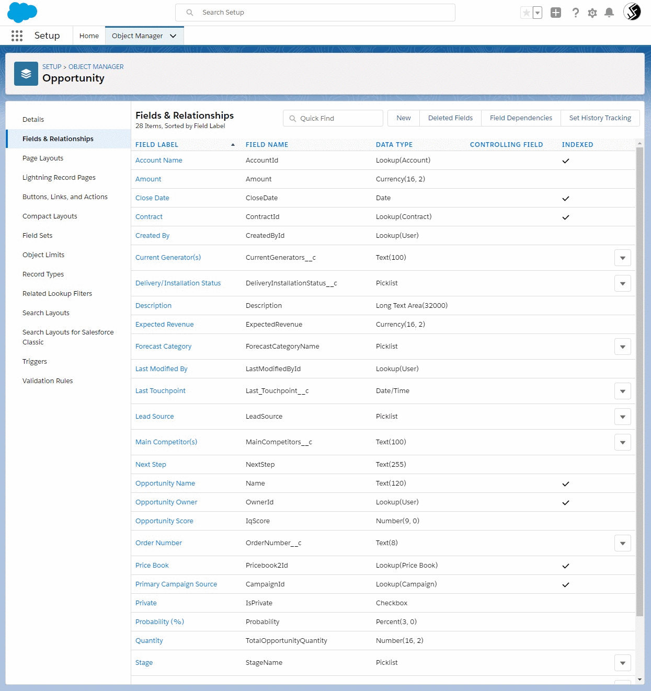Sort by FIELD NAME column header
The height and width of the screenshot is (691, 651).
[x=267, y=145]
